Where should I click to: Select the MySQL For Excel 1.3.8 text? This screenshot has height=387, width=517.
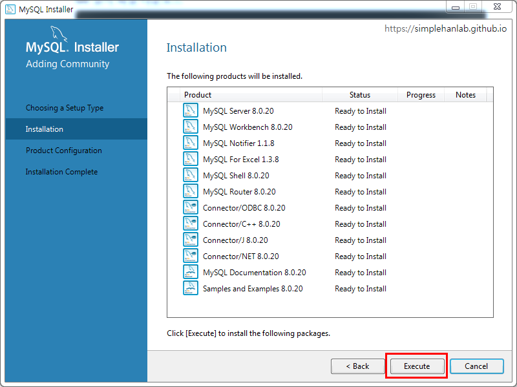tap(240, 160)
